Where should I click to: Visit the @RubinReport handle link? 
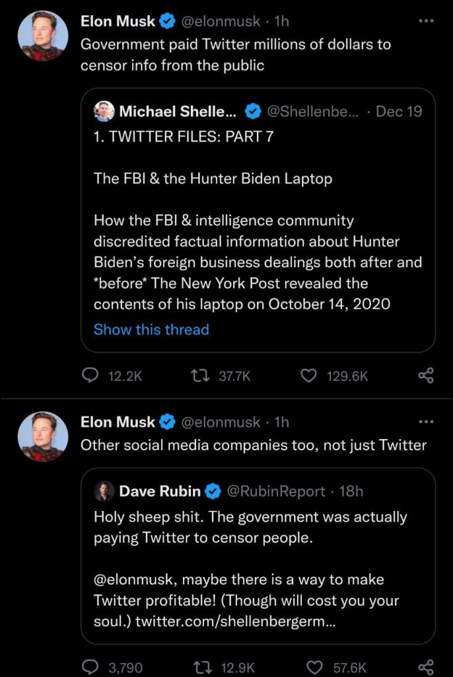[276, 491]
